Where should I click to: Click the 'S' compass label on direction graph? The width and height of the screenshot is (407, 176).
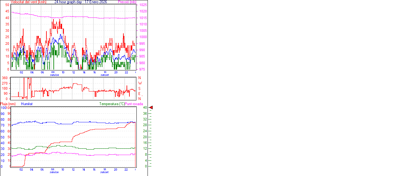click(139, 88)
